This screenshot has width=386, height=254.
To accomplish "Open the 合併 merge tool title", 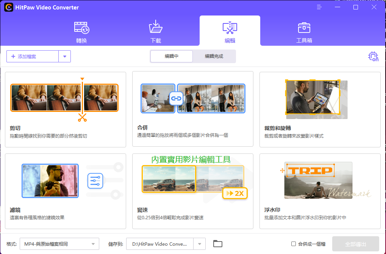I will point(142,127).
